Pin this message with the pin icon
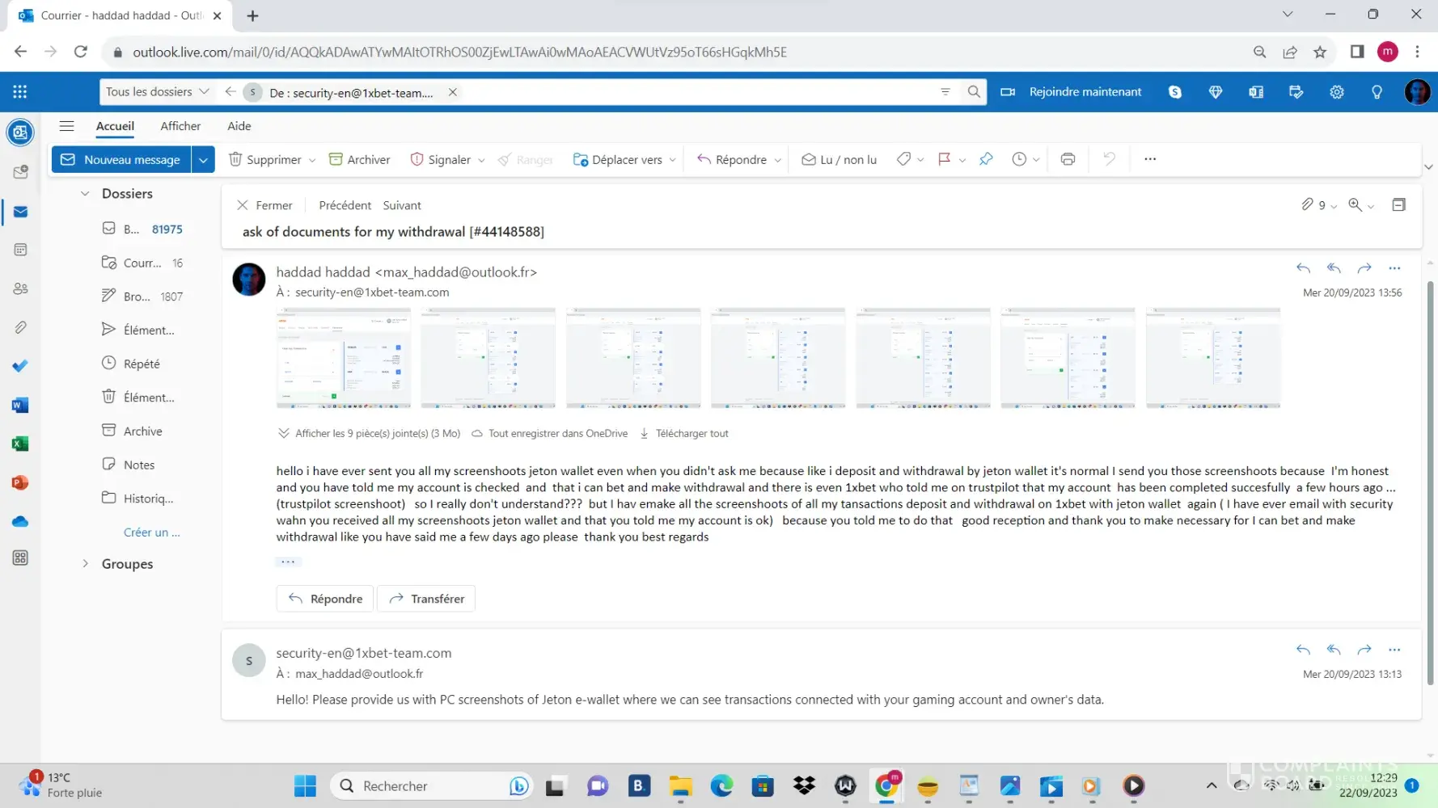The height and width of the screenshot is (808, 1438). click(986, 159)
